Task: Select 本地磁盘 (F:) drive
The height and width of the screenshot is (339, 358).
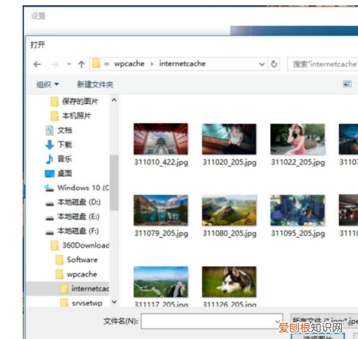Action: [72, 231]
